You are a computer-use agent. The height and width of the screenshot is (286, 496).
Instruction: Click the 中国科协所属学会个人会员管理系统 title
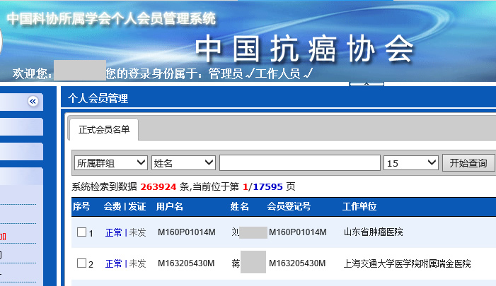111,18
